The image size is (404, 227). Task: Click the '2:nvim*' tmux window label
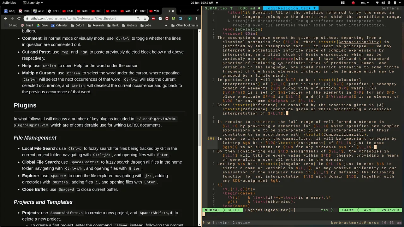(241, 223)
